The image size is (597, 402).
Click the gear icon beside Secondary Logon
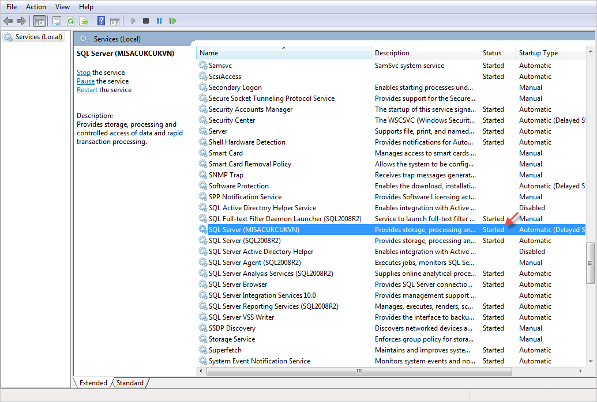[x=203, y=88]
